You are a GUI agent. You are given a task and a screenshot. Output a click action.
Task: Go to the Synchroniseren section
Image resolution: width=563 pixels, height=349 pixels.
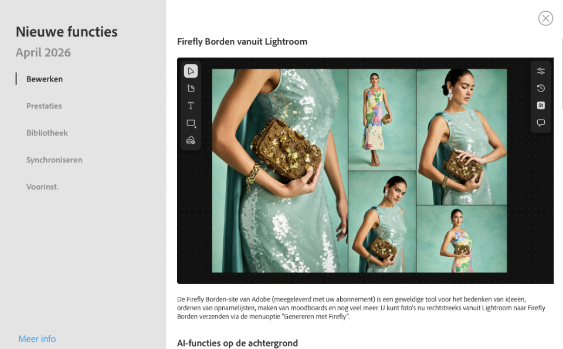click(x=54, y=160)
